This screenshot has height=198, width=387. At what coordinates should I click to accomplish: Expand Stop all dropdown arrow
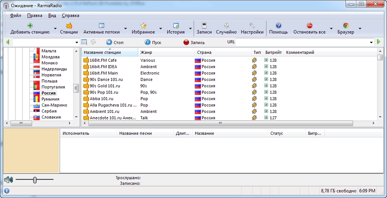331,29
